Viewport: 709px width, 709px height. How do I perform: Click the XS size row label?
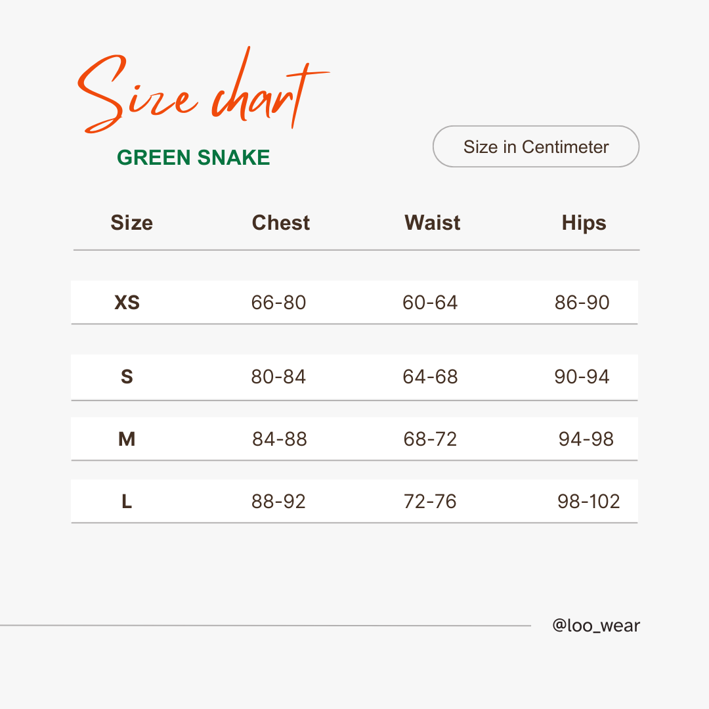[127, 303]
